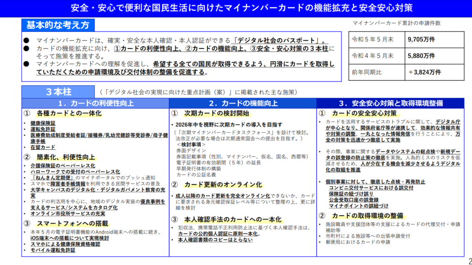The image size is (472, 265).
Task: Click the +3,824万件 table cell
Action: (434, 72)
